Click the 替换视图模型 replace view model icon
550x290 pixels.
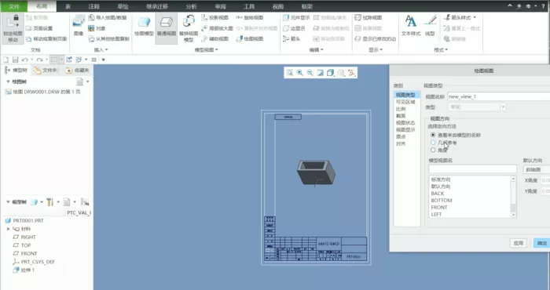(x=189, y=28)
